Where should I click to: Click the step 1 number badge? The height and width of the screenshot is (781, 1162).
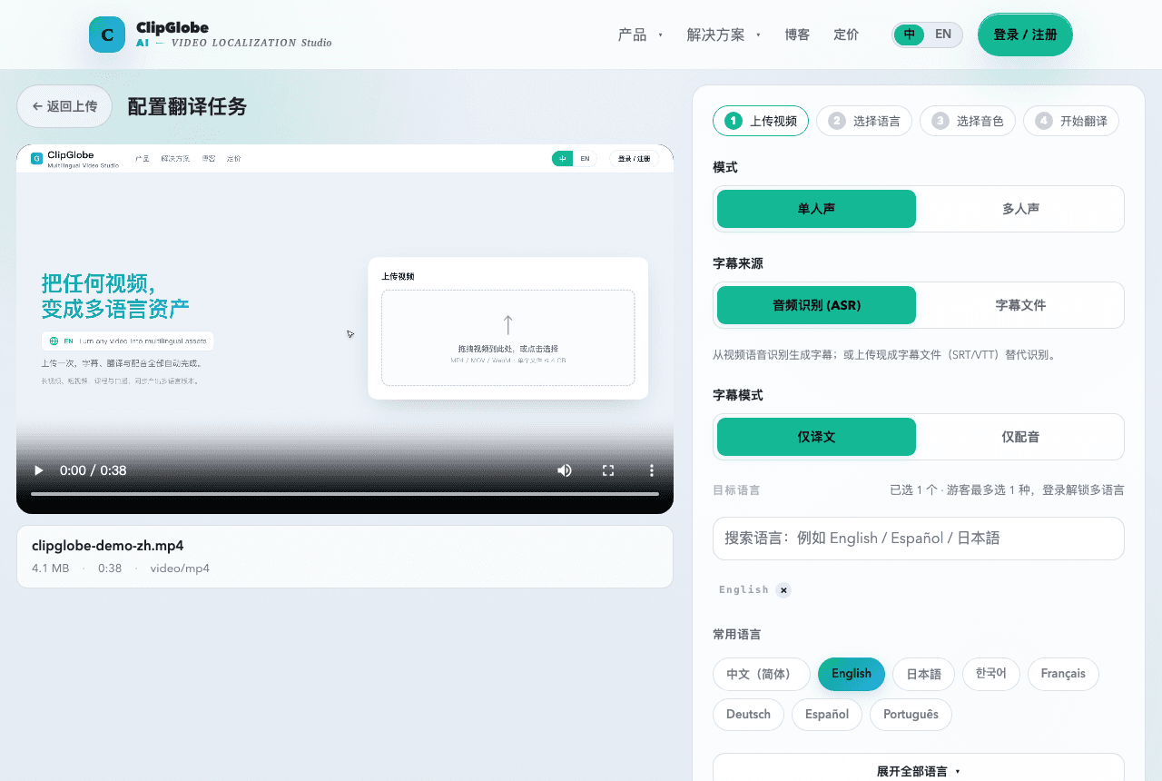coord(734,121)
